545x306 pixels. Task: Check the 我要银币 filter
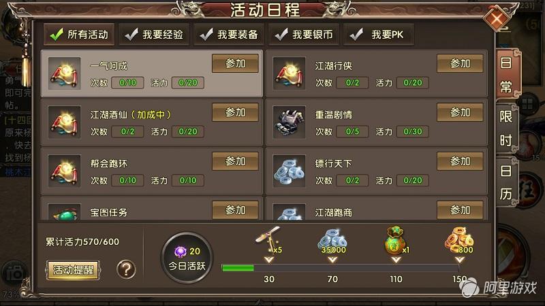[x=304, y=35]
